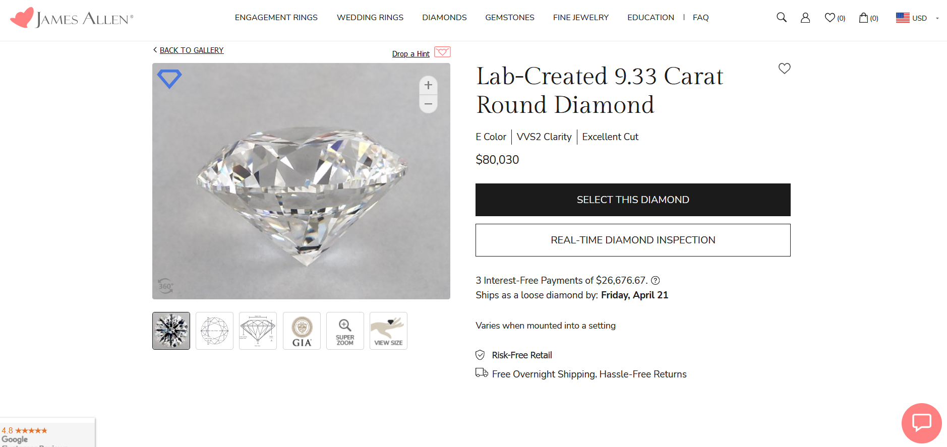Click Real-Time Diamond Inspection button
Screen dimensions: 947x447
tap(632, 240)
